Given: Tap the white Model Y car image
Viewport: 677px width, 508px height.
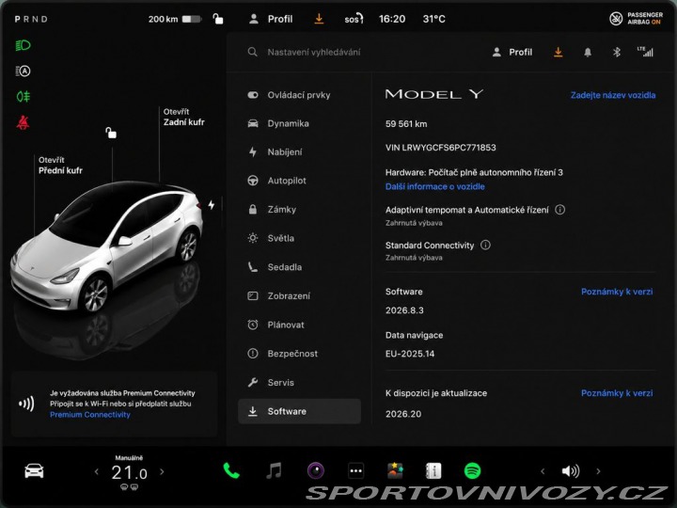Looking at the screenshot, I should pyautogui.click(x=106, y=246).
